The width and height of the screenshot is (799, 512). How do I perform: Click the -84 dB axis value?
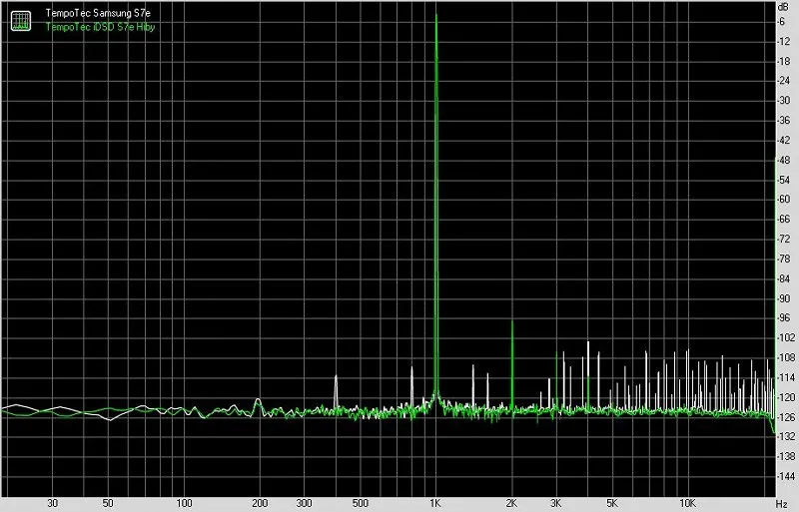pos(783,278)
